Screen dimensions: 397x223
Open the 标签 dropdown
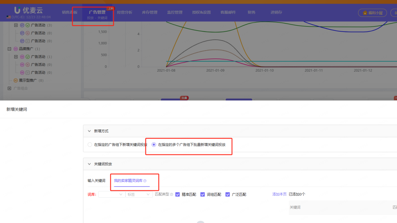(139, 194)
